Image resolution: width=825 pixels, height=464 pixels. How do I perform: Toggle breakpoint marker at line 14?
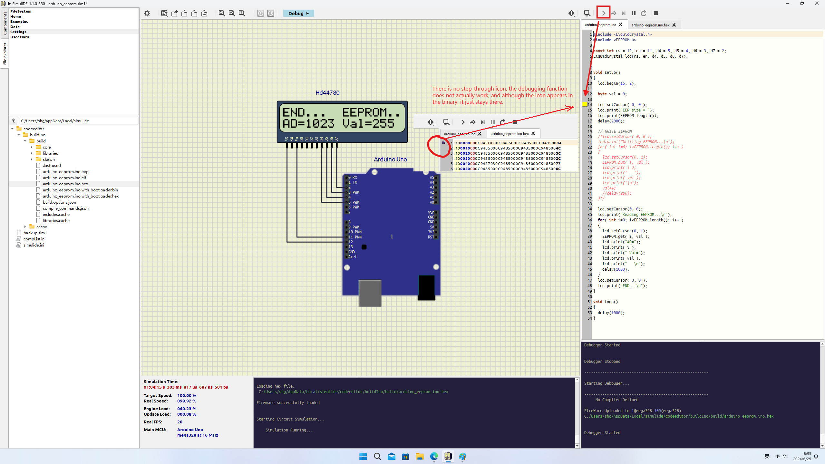pyautogui.click(x=585, y=104)
